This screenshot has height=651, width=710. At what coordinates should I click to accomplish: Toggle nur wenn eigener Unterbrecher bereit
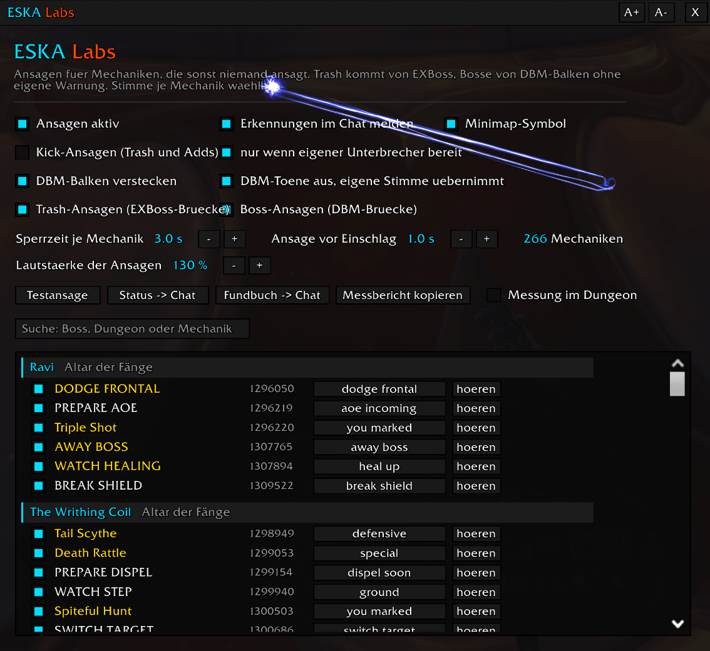point(227,153)
